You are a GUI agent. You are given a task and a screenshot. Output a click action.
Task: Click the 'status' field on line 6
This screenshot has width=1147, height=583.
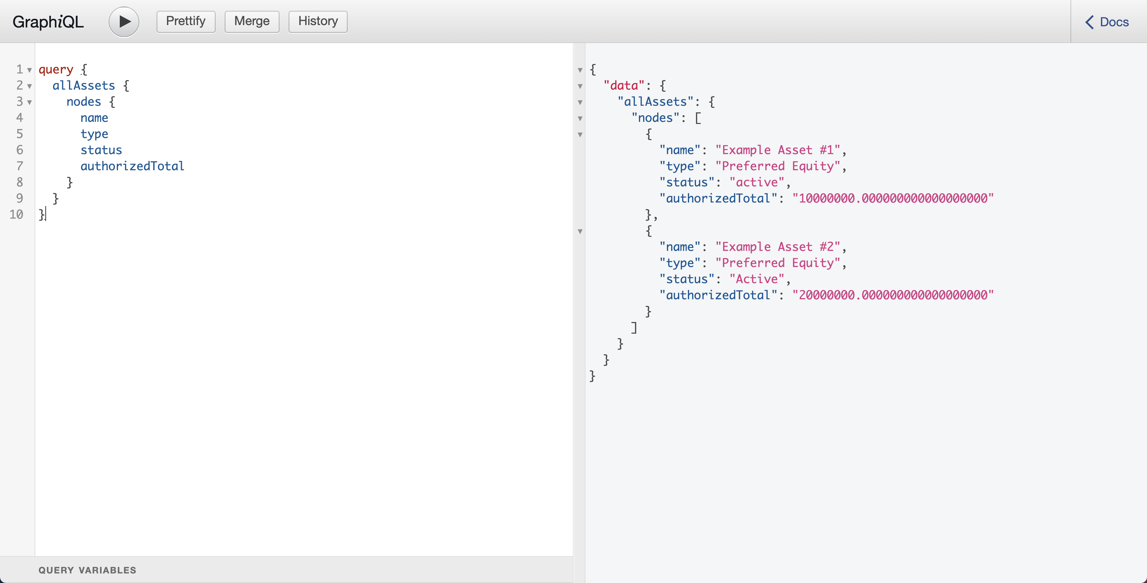click(x=101, y=150)
